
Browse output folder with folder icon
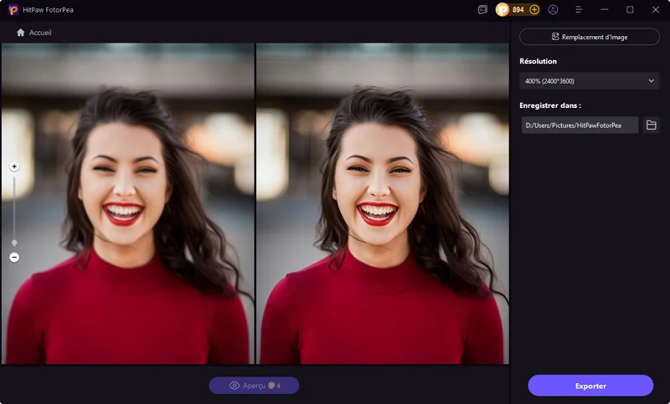[651, 125]
